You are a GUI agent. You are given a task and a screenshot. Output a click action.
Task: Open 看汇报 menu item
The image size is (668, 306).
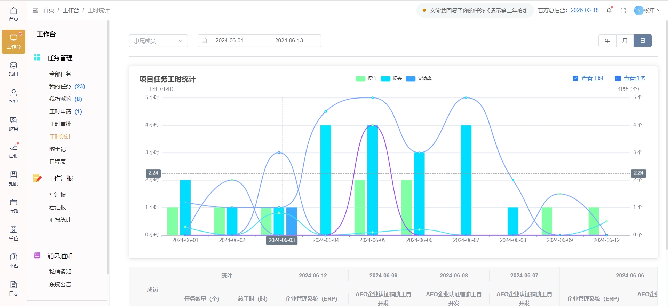pos(57,207)
